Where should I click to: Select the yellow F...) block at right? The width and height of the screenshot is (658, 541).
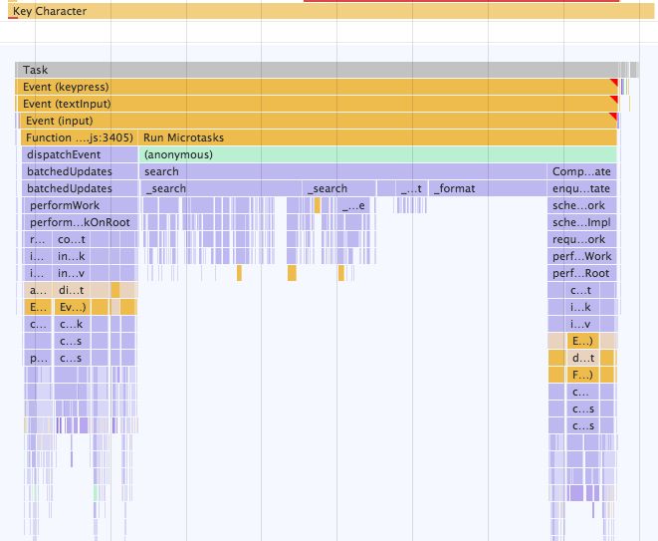pos(582,375)
